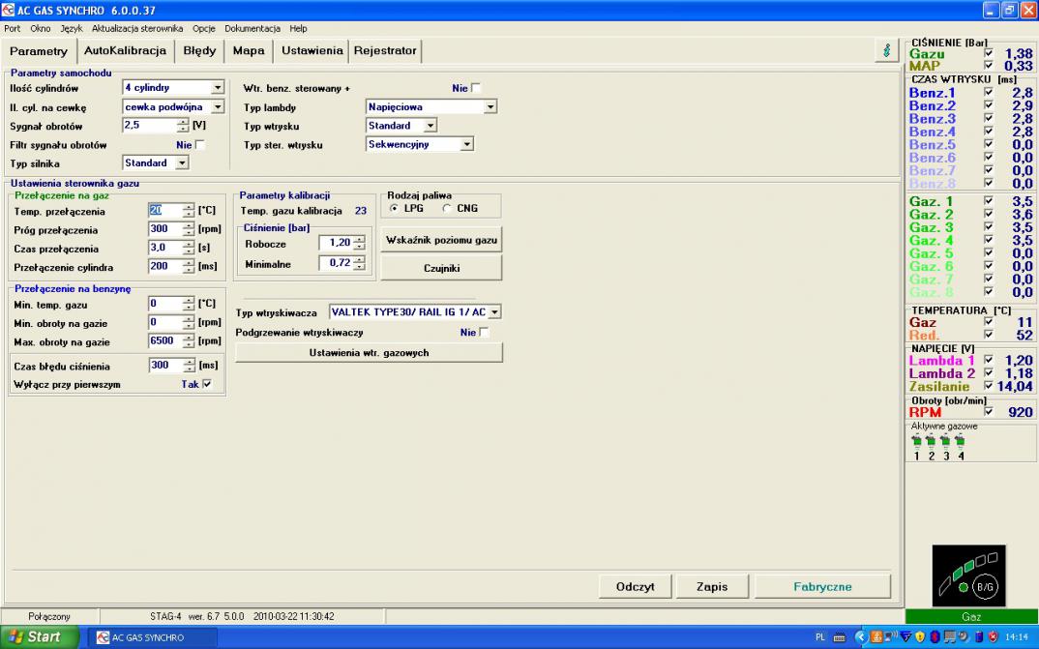Viewport: 1039px width, 649px height.
Task: Click gas injector 1 icon
Action: pos(918,441)
